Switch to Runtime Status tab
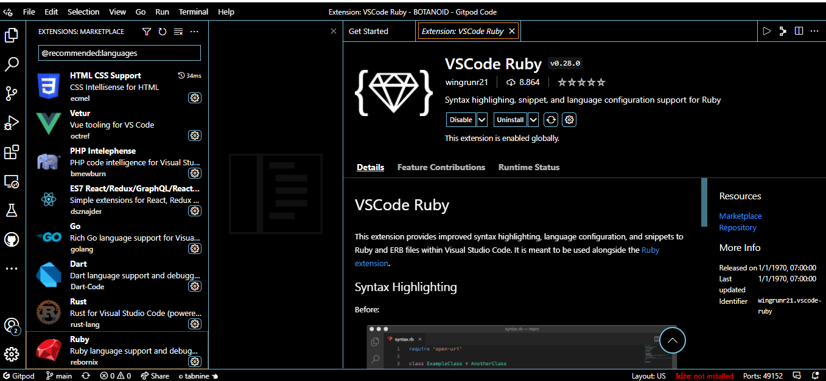The height and width of the screenshot is (381, 826). pyautogui.click(x=529, y=167)
